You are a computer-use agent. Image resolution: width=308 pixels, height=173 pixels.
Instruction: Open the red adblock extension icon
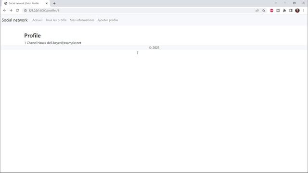coord(271,11)
